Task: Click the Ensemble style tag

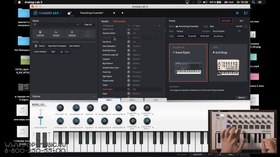Action: (x=192, y=36)
